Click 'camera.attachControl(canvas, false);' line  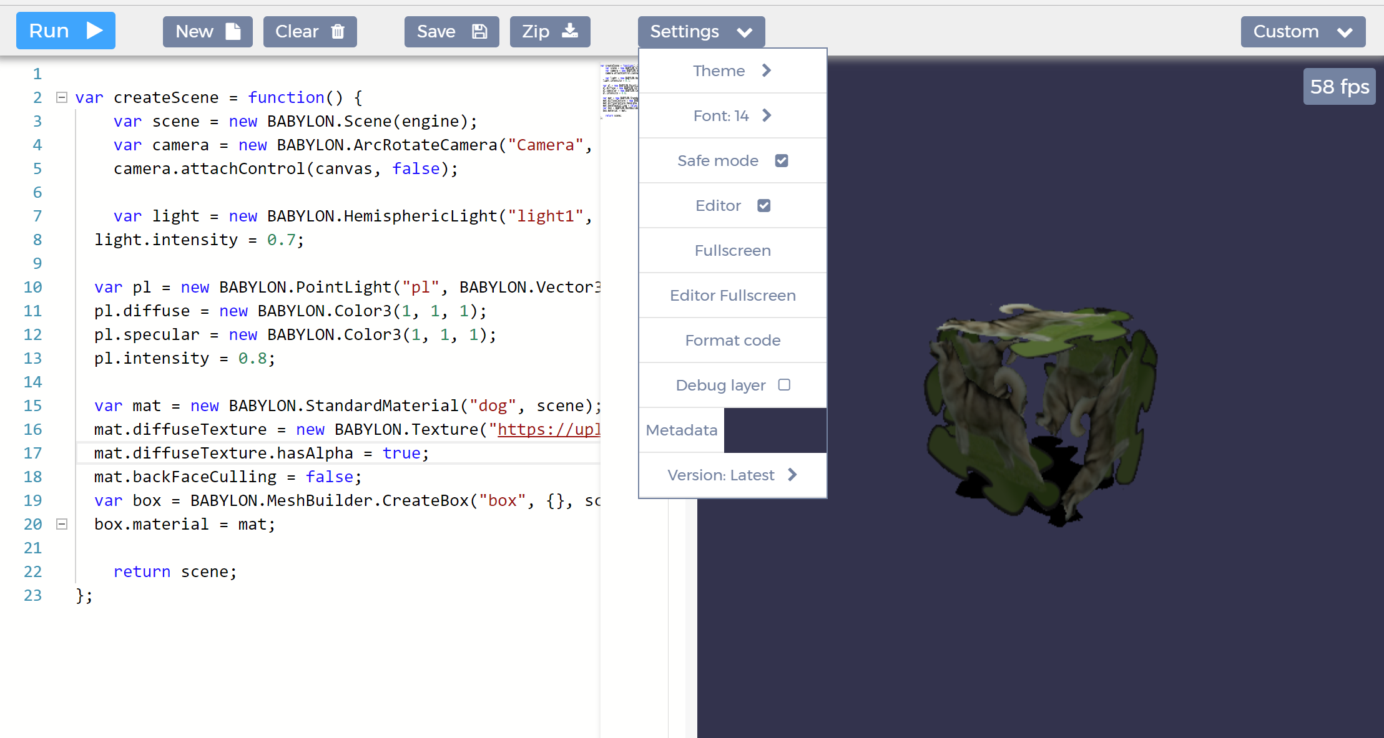pyautogui.click(x=286, y=168)
